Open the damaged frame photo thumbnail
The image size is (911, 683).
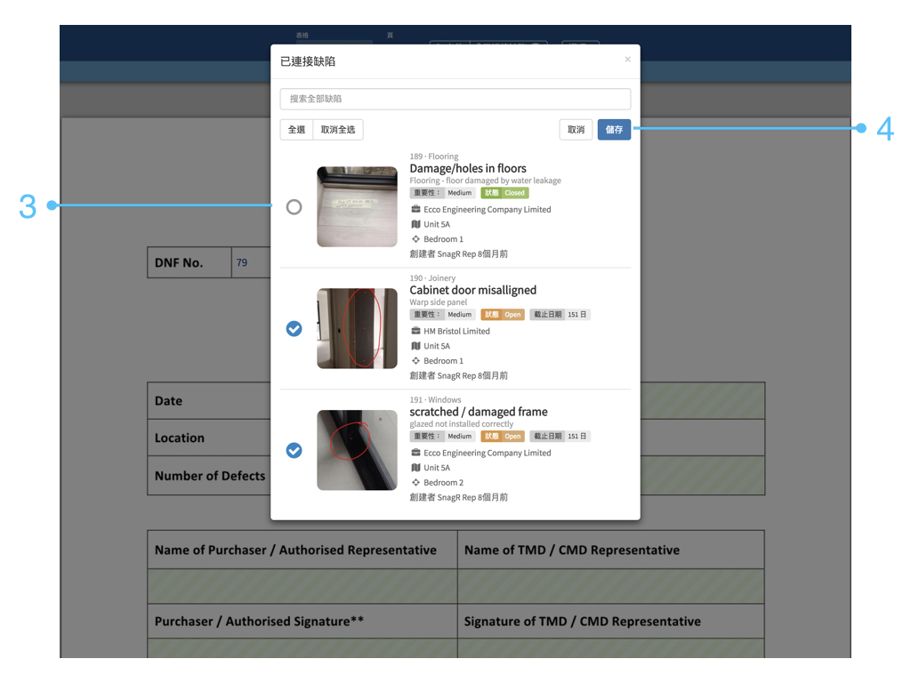tap(358, 450)
